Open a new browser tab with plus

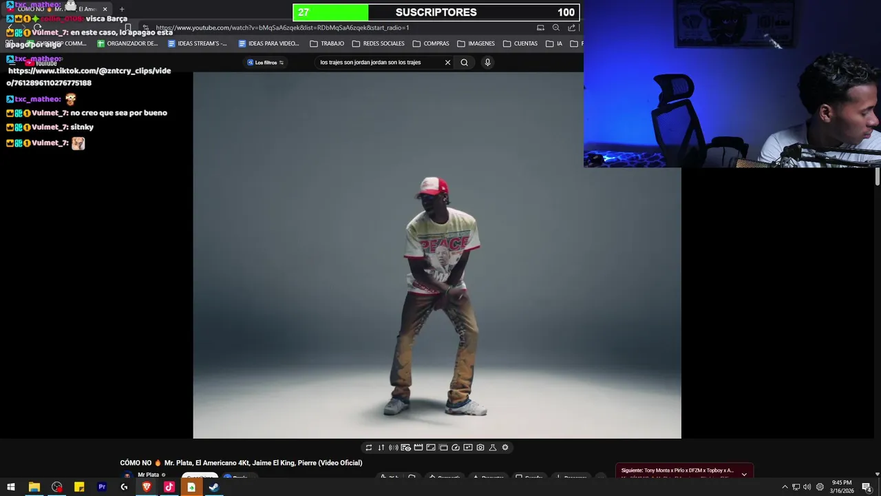(x=122, y=9)
